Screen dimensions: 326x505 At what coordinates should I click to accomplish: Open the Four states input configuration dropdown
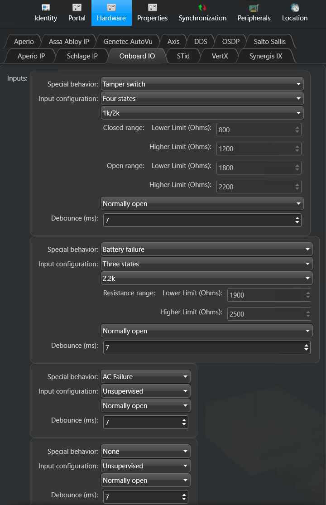pyautogui.click(x=202, y=98)
